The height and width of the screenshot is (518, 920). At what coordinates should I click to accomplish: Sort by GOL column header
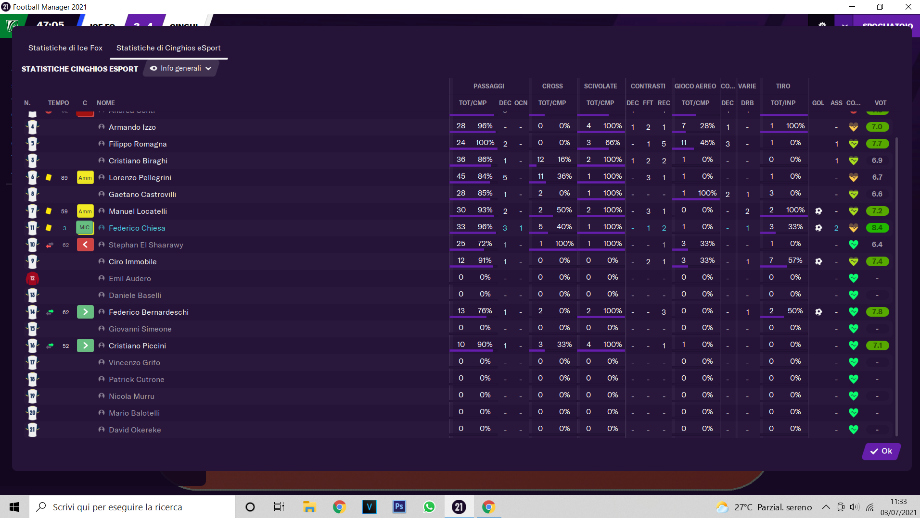(x=818, y=103)
